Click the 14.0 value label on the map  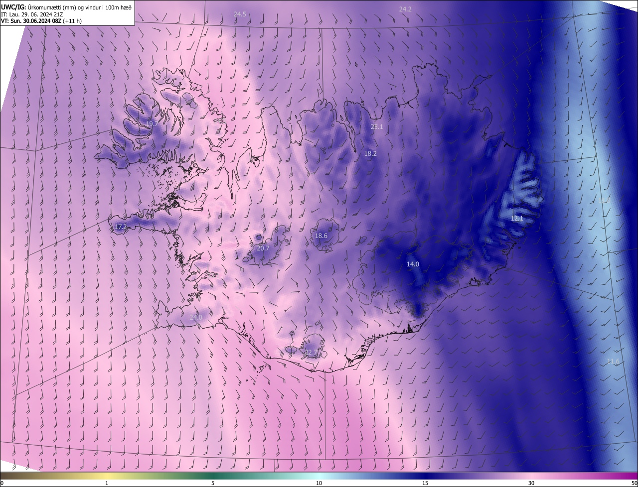click(x=413, y=264)
